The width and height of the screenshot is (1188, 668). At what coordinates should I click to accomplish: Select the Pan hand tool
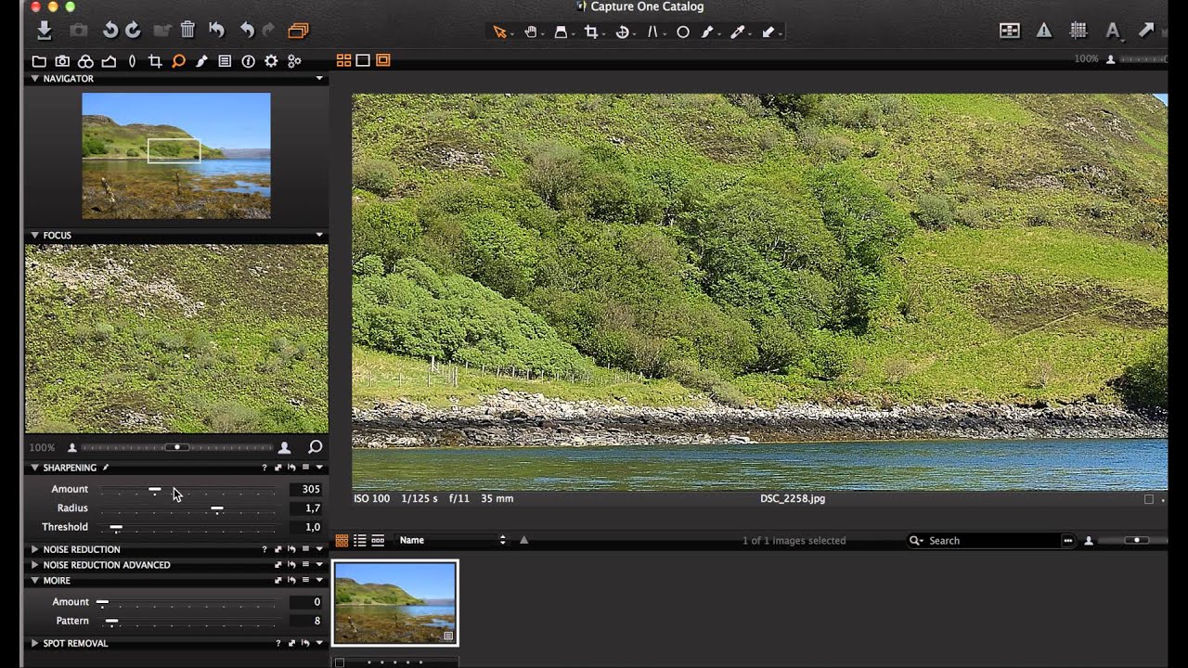point(531,32)
